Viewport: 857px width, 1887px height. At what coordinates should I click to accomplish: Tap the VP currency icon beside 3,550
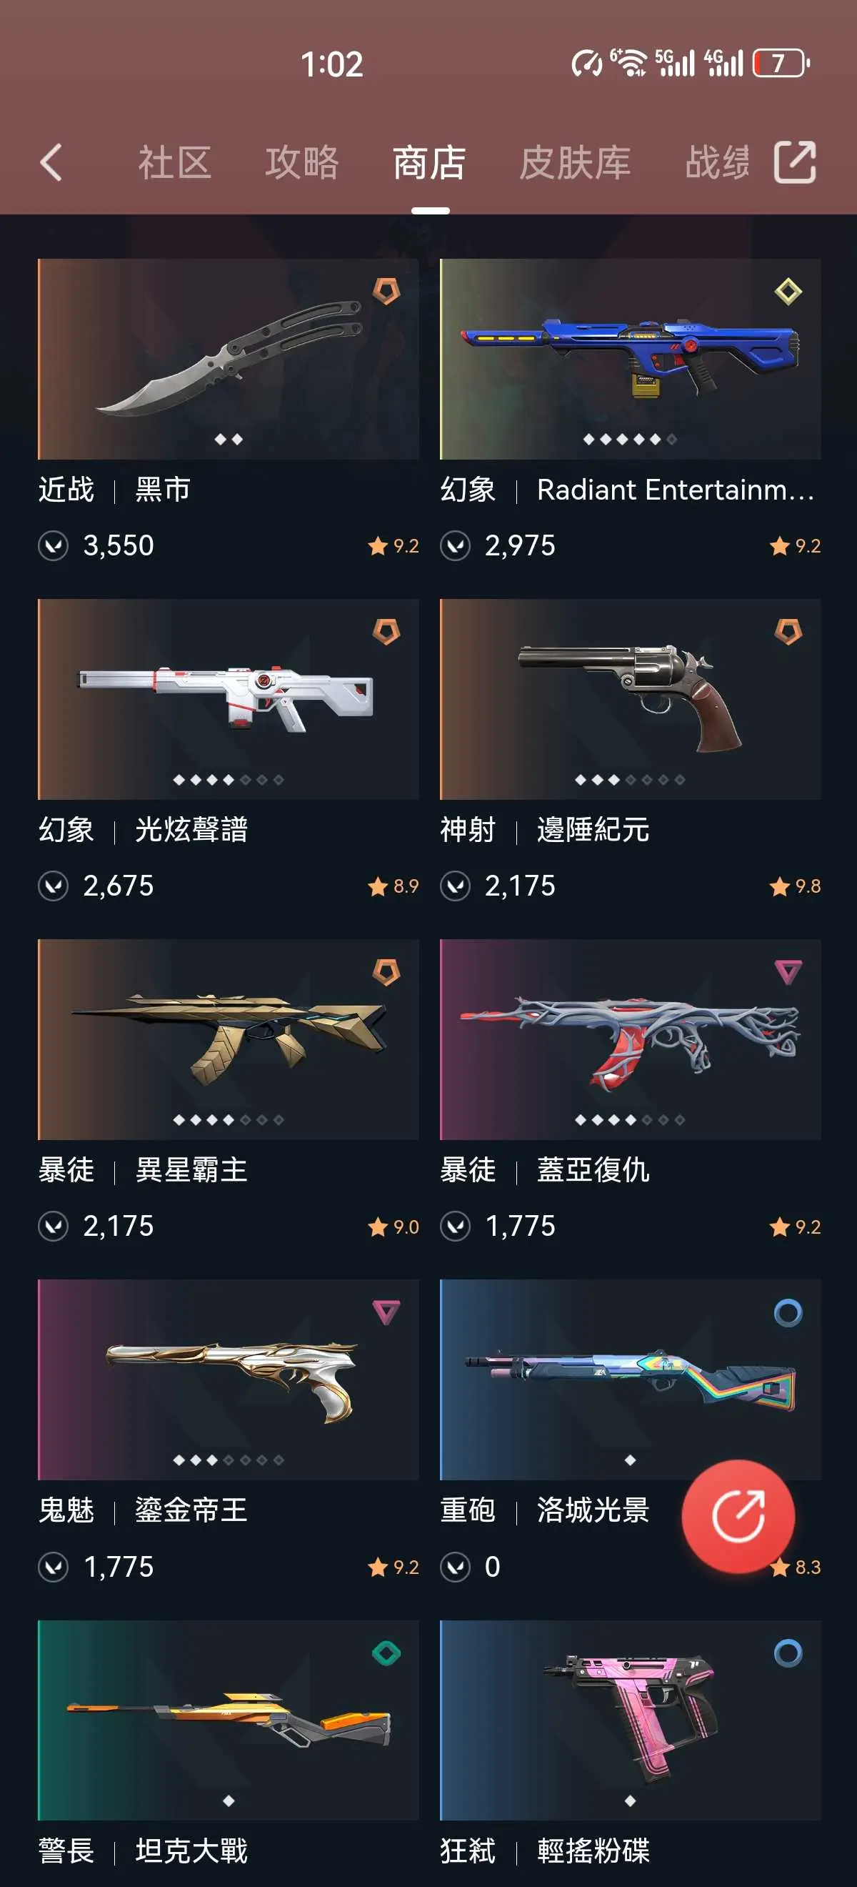54,546
